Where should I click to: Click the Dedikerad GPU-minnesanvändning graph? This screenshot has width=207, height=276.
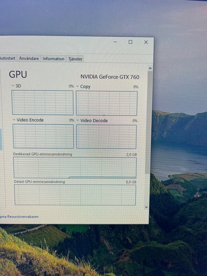(75, 168)
